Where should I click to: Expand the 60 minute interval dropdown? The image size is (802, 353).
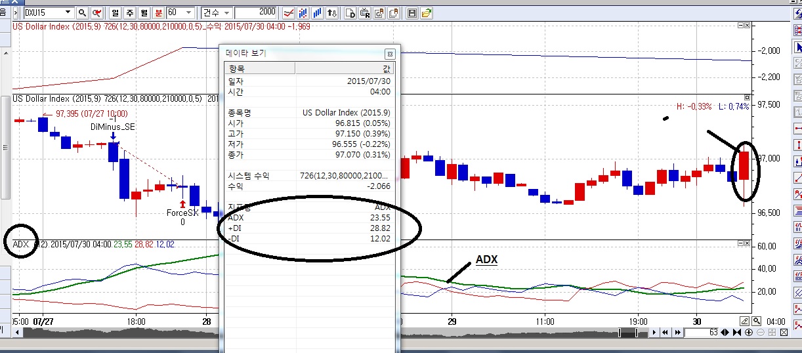(x=189, y=12)
